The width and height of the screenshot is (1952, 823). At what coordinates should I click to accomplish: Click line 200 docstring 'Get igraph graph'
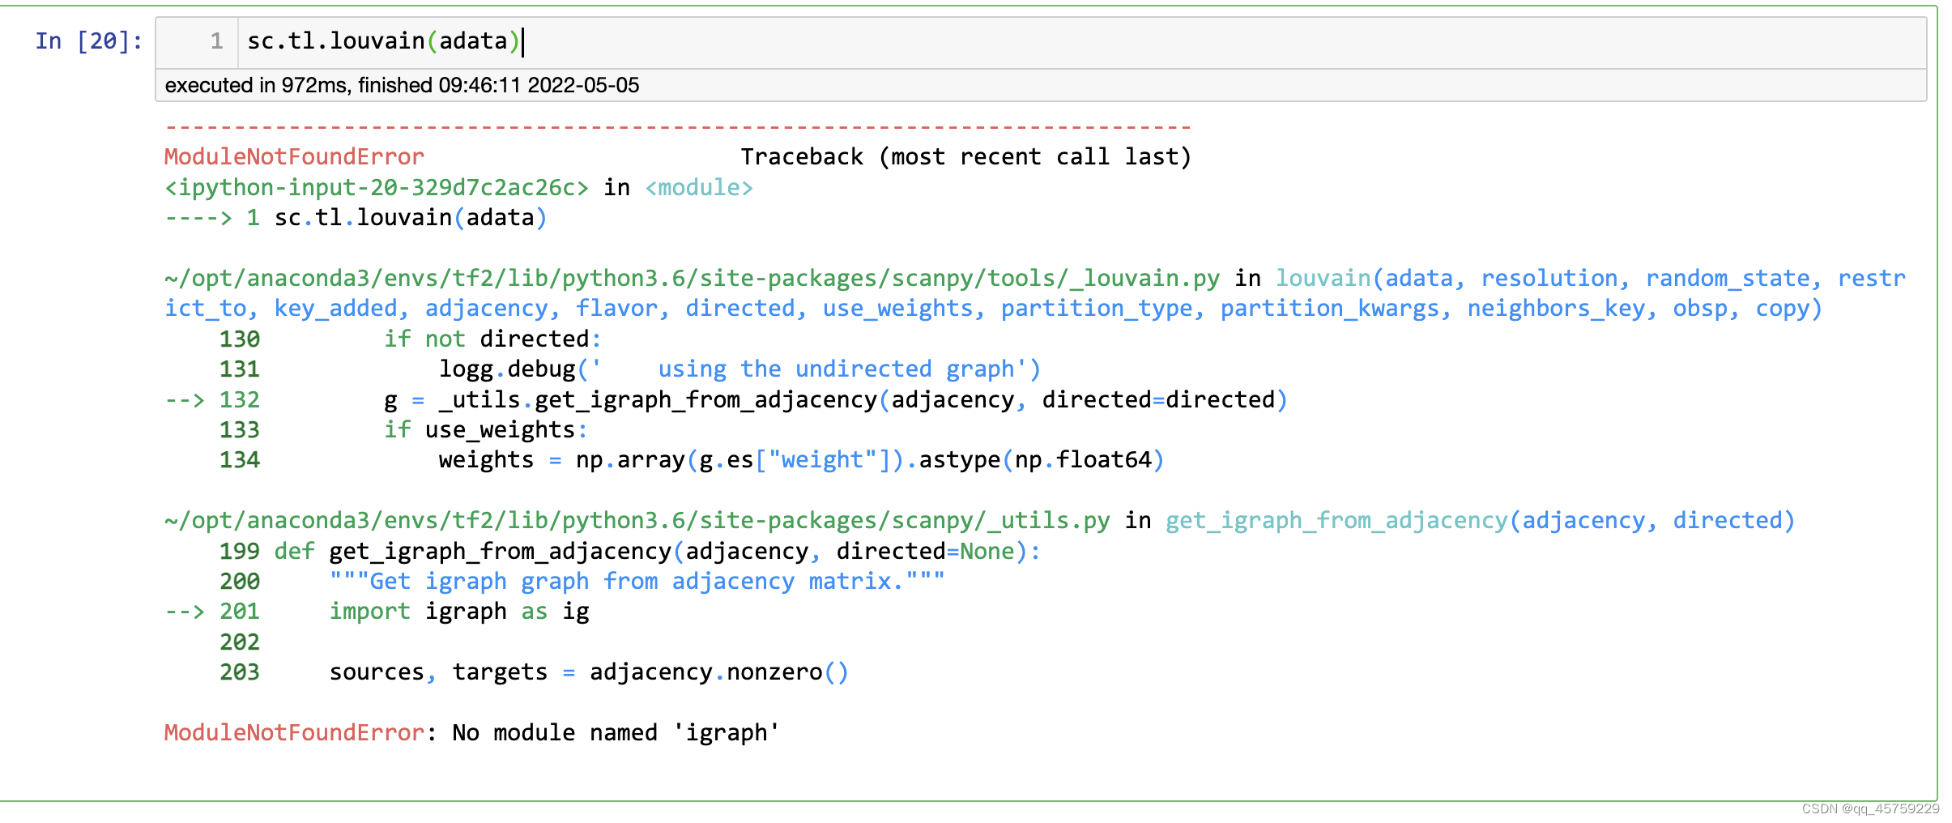[582, 582]
